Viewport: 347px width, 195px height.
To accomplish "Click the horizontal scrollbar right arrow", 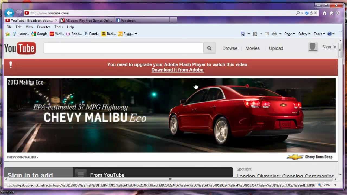I will (x=335, y=179).
